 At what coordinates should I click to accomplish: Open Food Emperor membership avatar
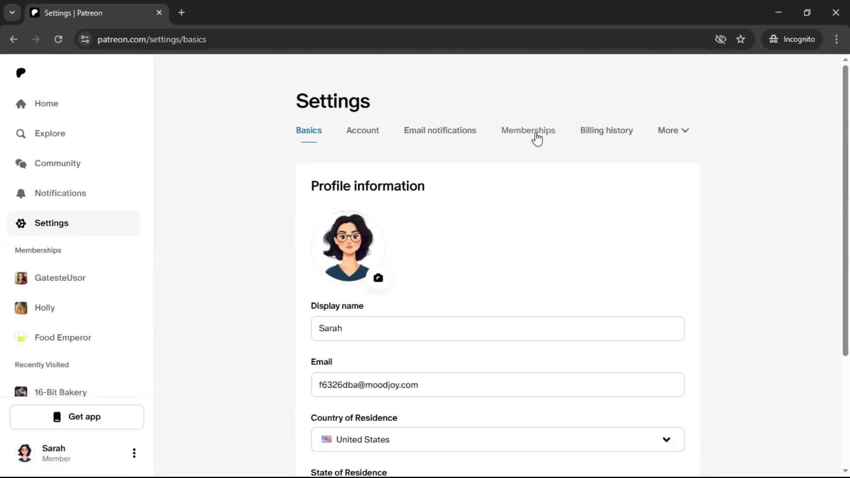21,338
